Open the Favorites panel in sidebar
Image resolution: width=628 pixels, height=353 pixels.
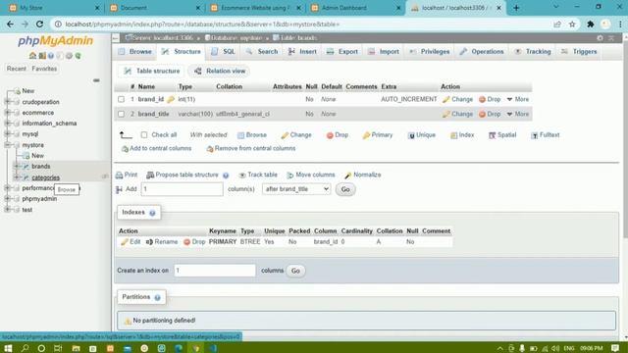tap(44, 69)
